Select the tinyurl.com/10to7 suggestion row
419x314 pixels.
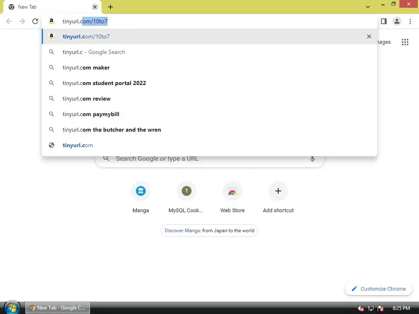[x=209, y=36]
